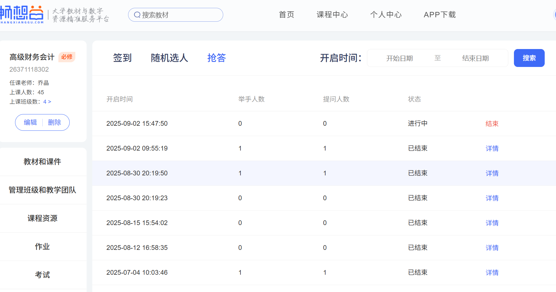Open the APP下载 page
Screen dimensions: 556x292
(x=440, y=15)
